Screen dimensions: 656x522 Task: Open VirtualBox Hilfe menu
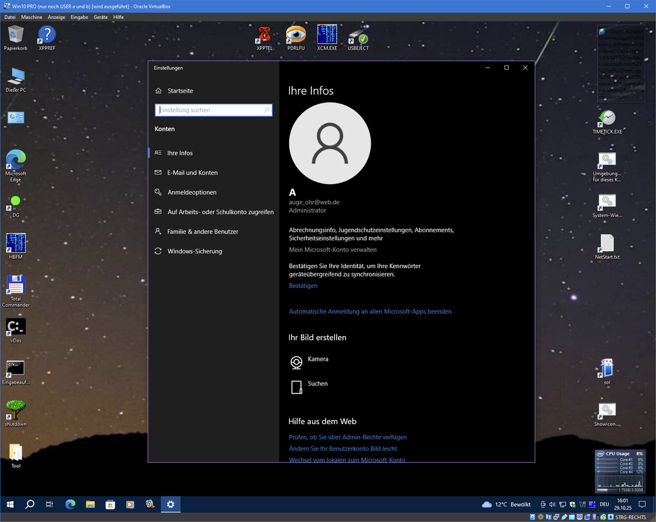click(118, 17)
